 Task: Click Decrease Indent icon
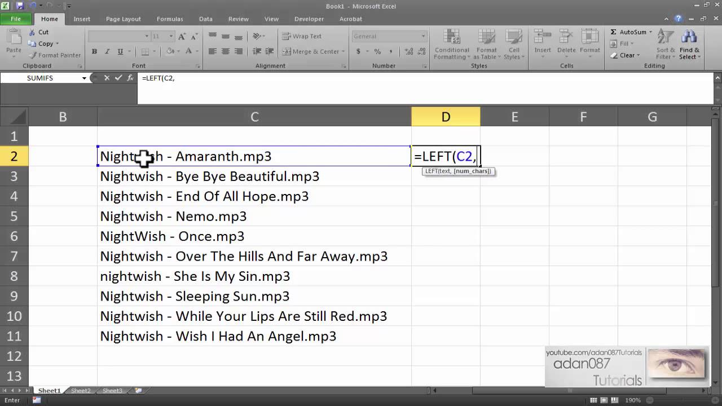pyautogui.click(x=257, y=51)
